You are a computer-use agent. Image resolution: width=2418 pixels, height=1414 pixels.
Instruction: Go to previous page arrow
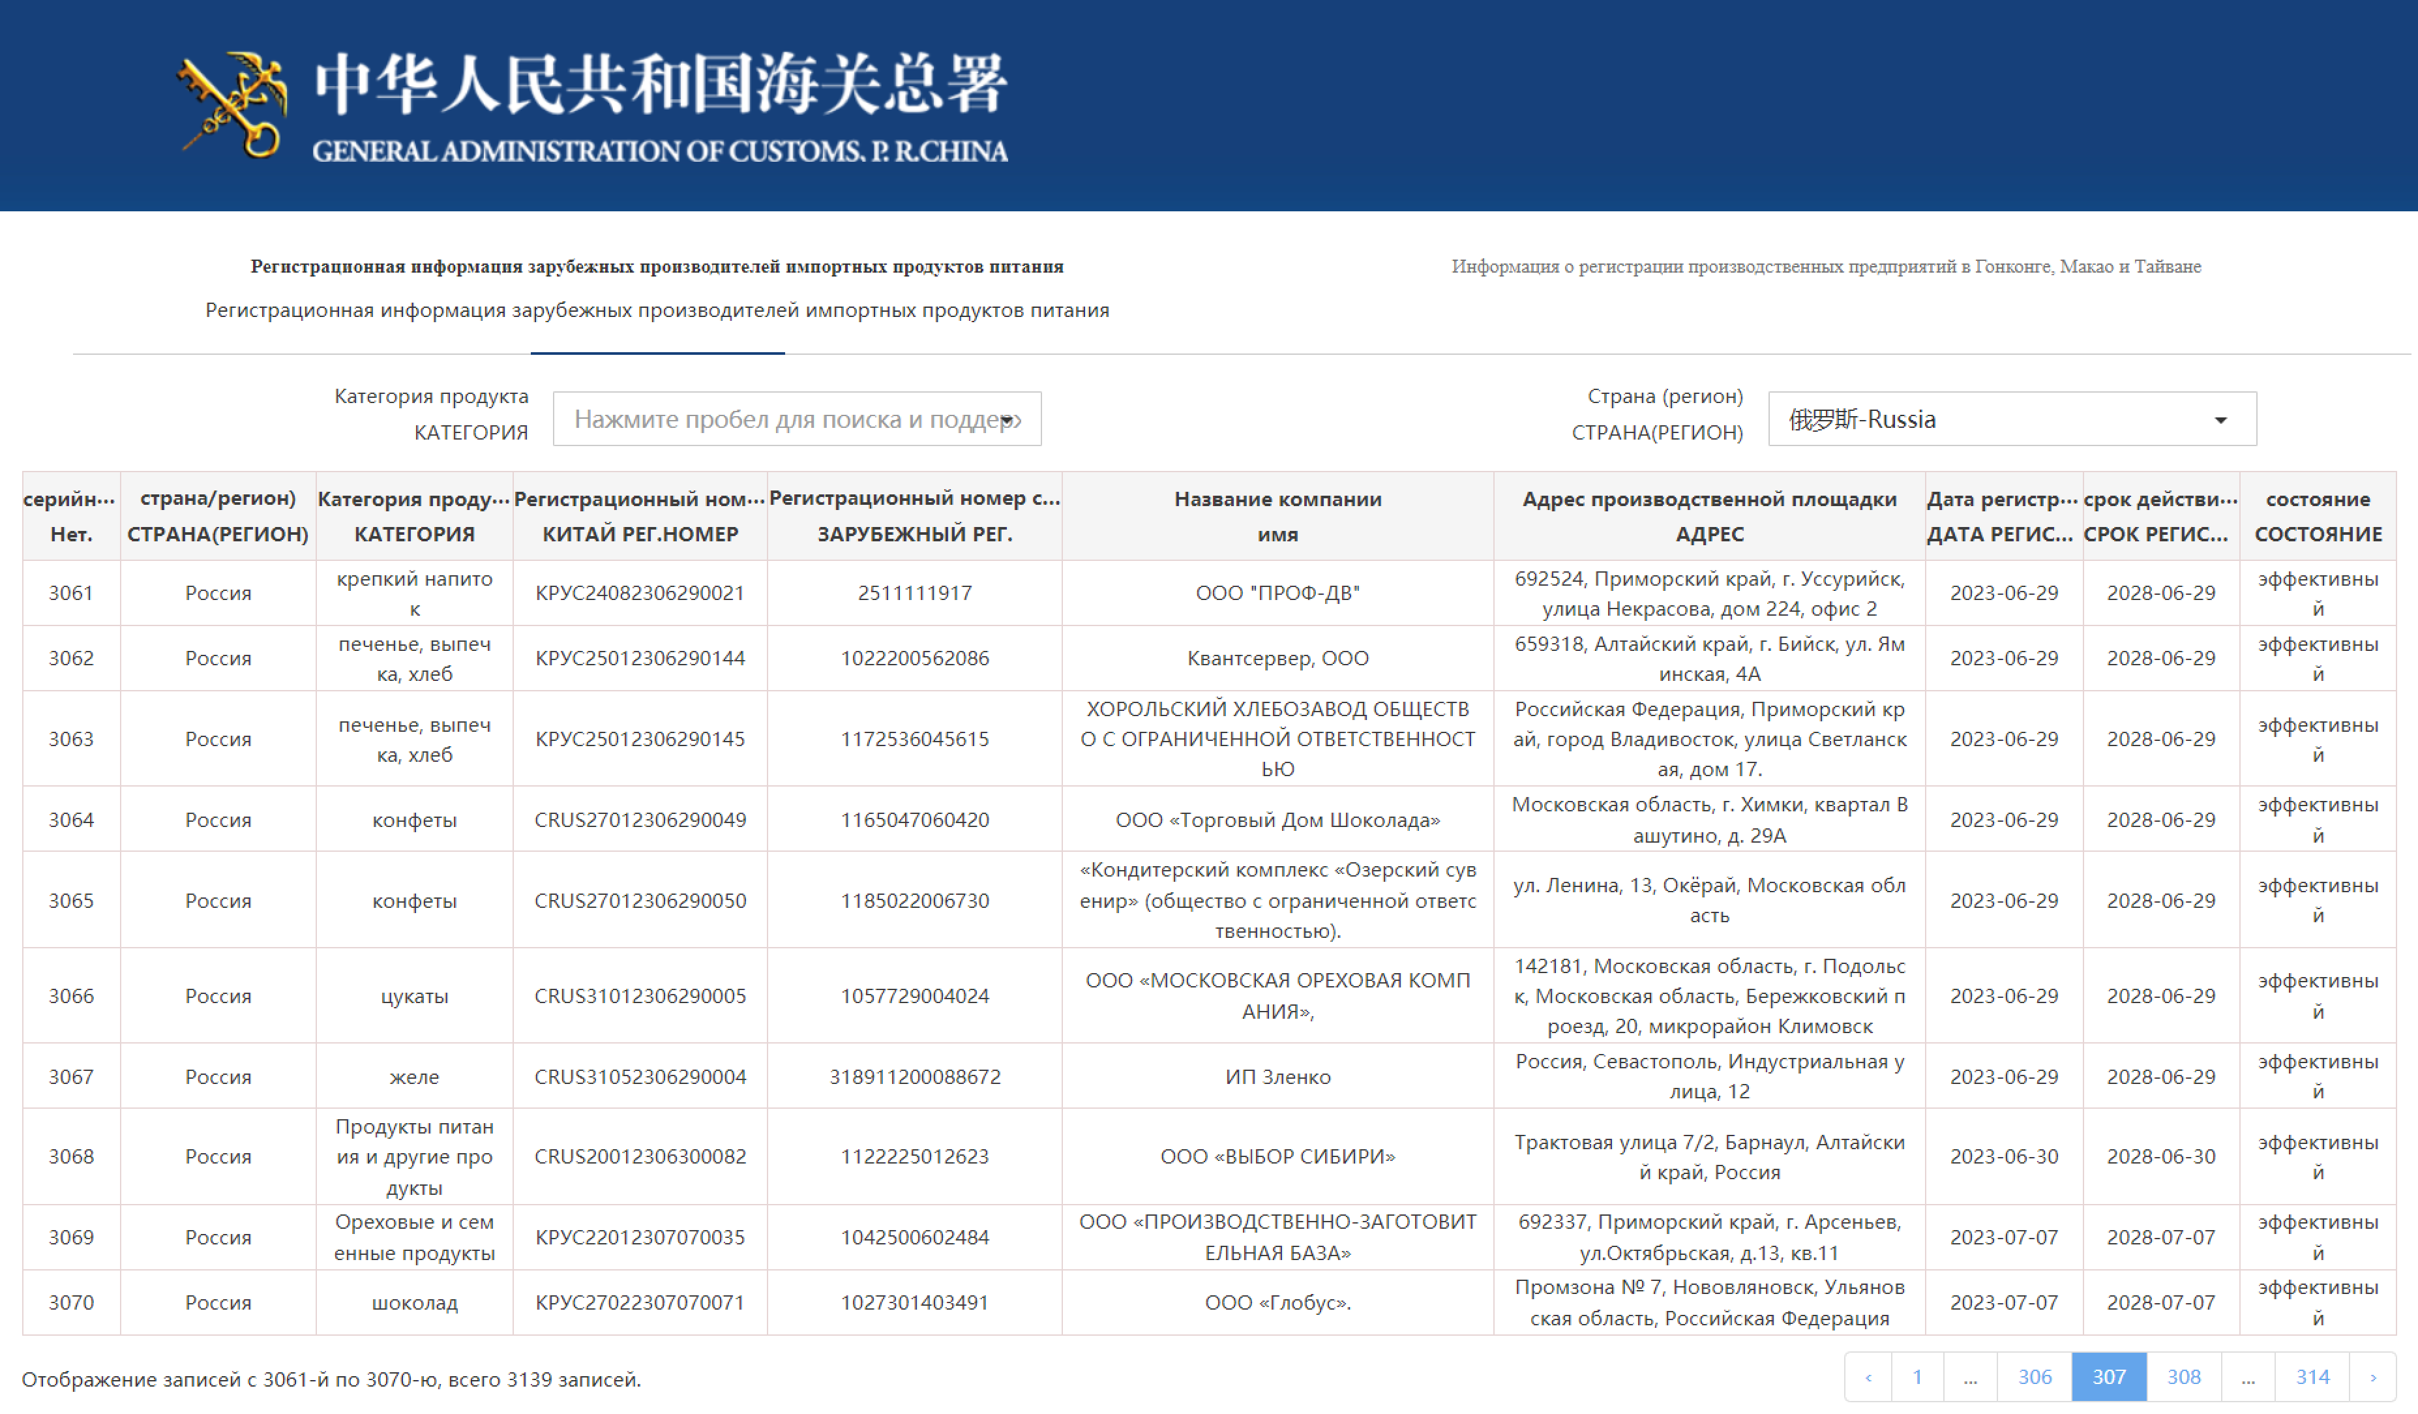1868,1377
